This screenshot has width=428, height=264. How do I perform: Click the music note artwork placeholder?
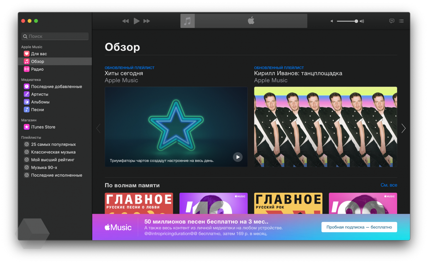(187, 21)
